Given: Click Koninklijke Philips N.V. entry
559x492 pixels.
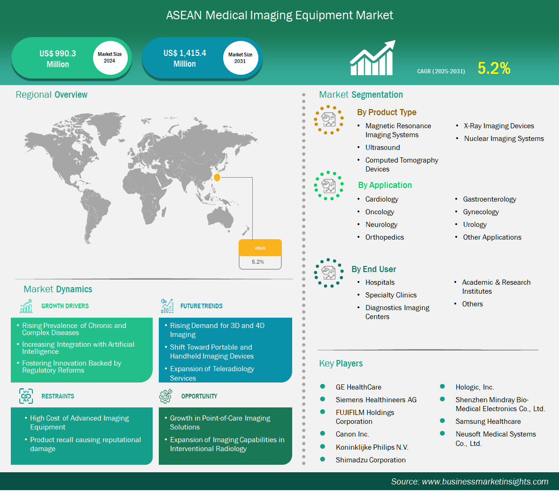Looking at the screenshot, I should [x=372, y=447].
